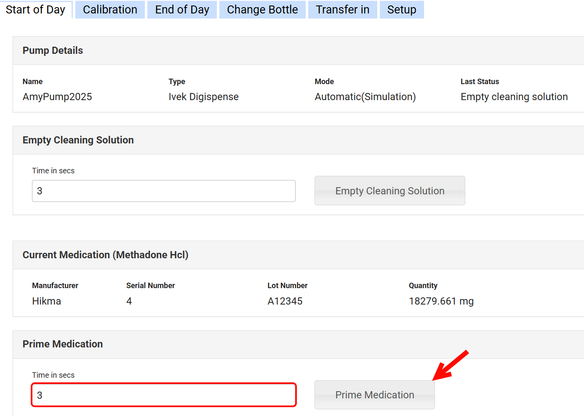The width and height of the screenshot is (584, 416).
Task: Switch to the Start of Day tab
Action: click(x=36, y=10)
